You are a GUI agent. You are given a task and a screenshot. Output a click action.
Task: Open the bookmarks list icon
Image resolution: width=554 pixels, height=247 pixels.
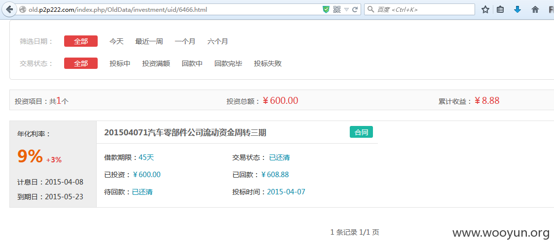coord(500,9)
